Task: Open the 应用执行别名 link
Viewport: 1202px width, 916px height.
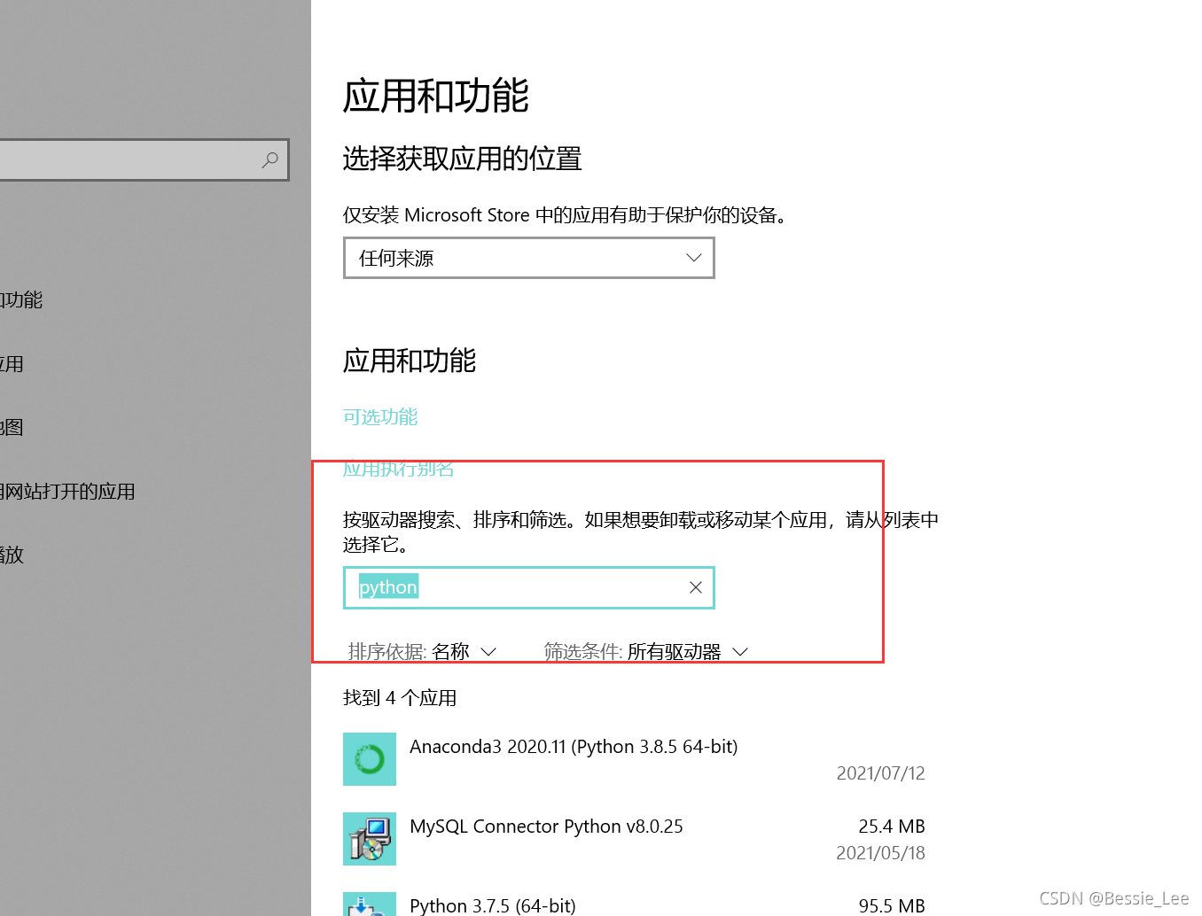Action: [399, 469]
